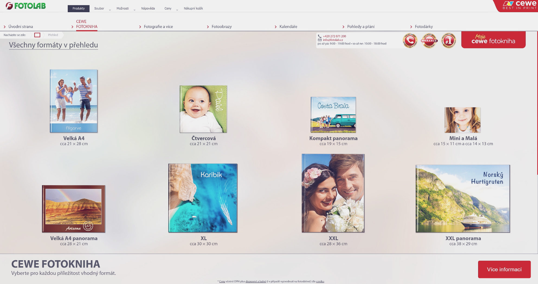The width and height of the screenshot is (538, 284).
Task: Click the XXL panorama label
Action: click(x=463, y=238)
